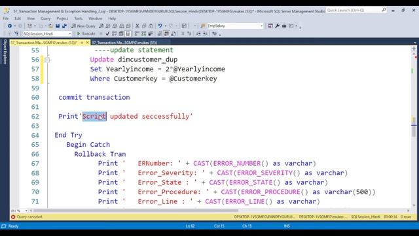
Task: Click the Execute button
Action: (86, 33)
